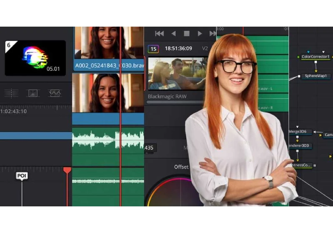Click the split clip dashed-line icon
Screen dimensions: 333x233
click(x=12, y=93)
